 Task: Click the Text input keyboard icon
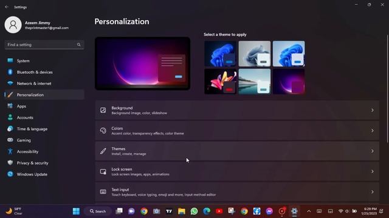pos(103,192)
